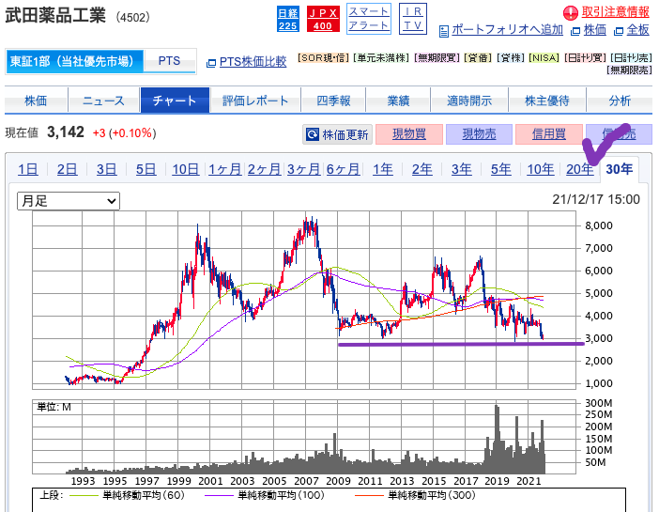Click the 現物売 button
Image resolution: width=659 pixels, height=512 pixels.
coord(479,134)
